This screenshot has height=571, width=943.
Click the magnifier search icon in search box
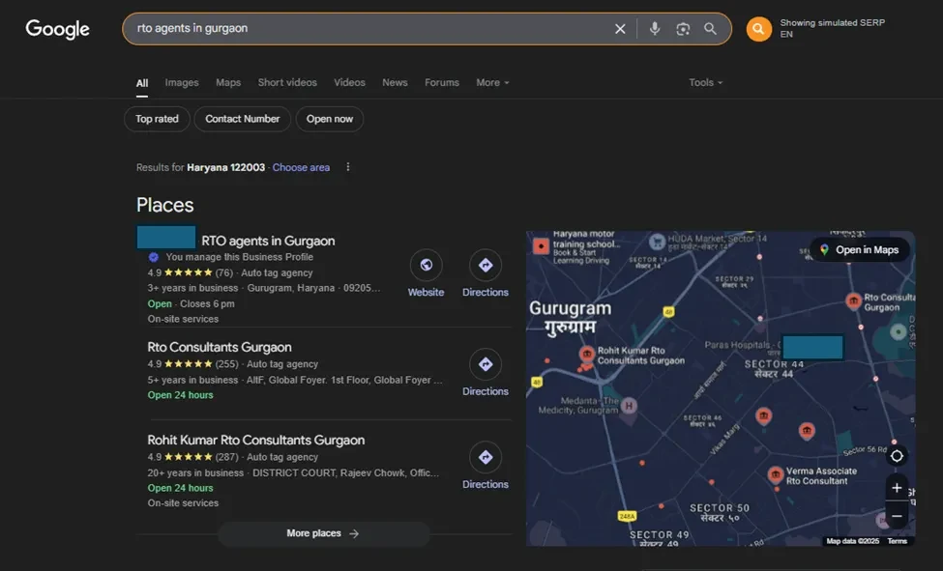(710, 29)
